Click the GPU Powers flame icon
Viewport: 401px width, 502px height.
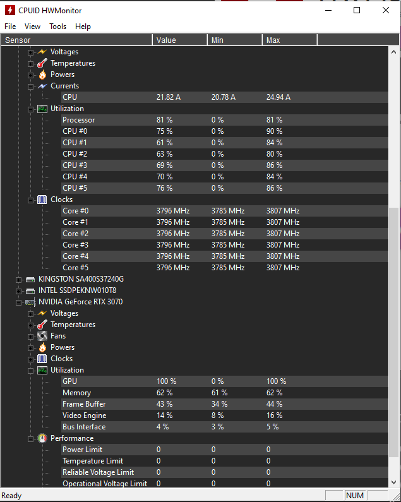[x=42, y=347]
